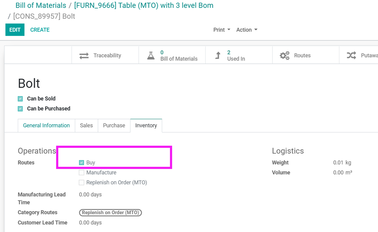The image size is (378, 232).
Task: Select the Purchase tab
Action: coord(114,125)
